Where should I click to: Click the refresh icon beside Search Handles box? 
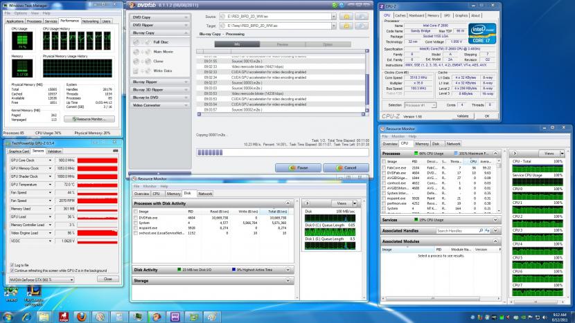point(487,231)
